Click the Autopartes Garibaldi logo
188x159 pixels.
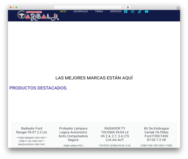pyautogui.click(x=38, y=15)
